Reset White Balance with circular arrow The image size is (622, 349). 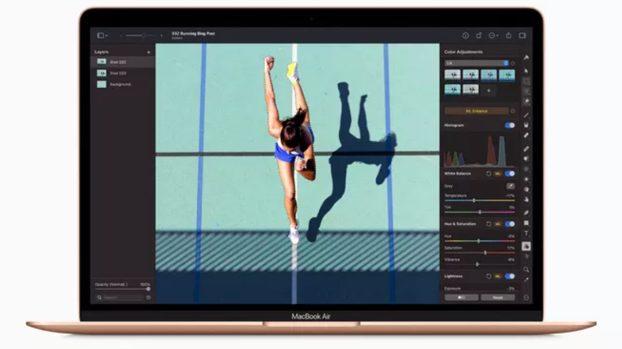click(x=489, y=174)
